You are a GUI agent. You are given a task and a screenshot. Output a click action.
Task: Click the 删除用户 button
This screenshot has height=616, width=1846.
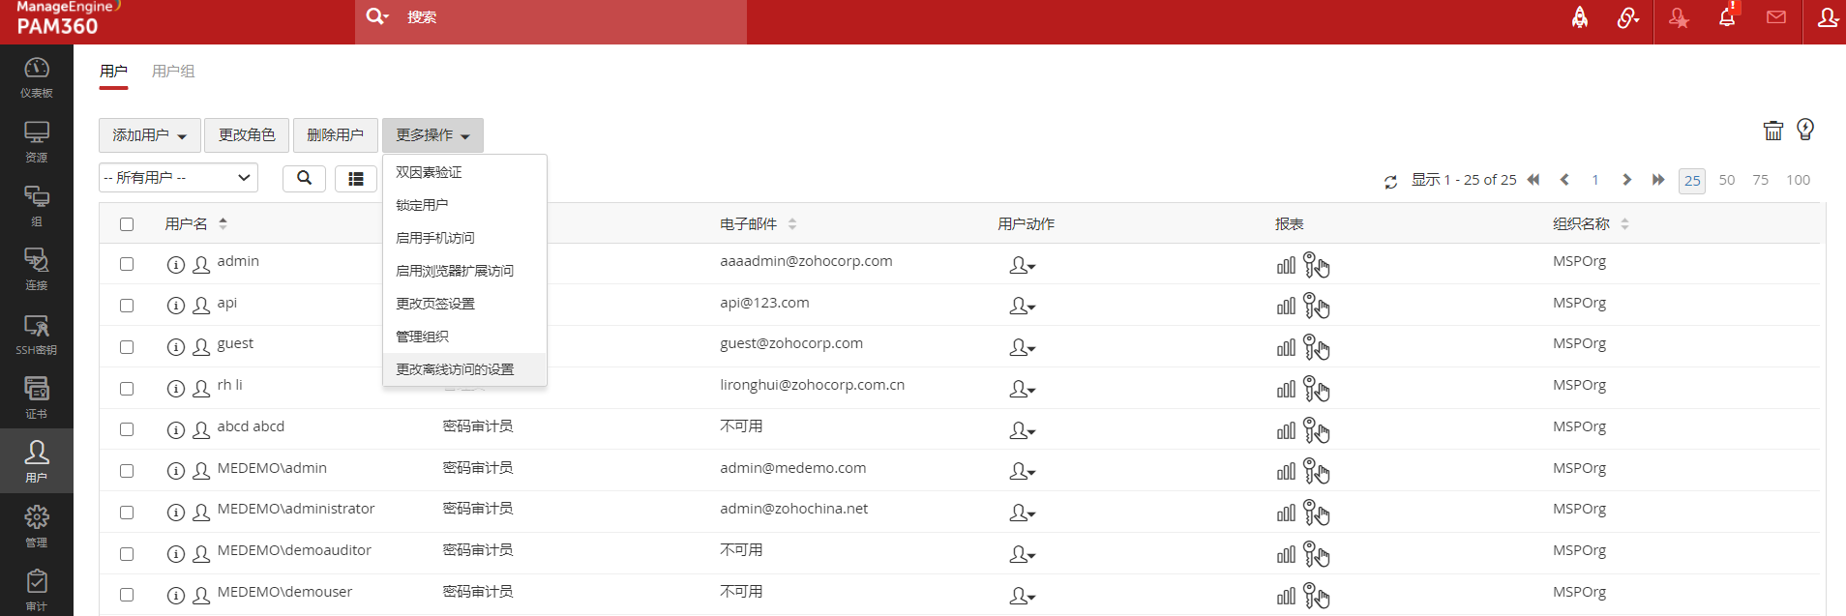(x=335, y=135)
